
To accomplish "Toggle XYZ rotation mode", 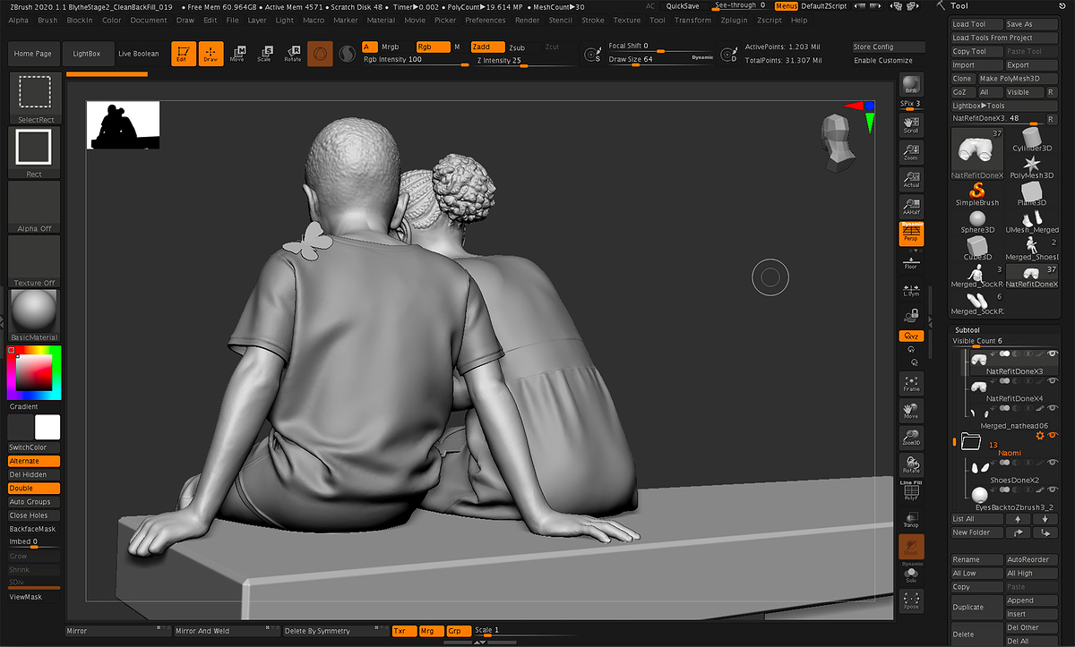I will coord(911,336).
